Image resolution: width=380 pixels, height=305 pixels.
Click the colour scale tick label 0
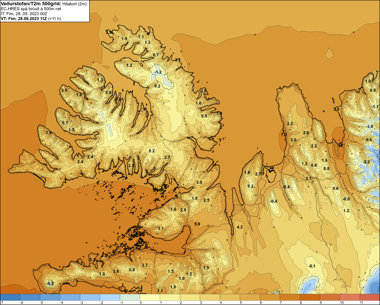141,303
